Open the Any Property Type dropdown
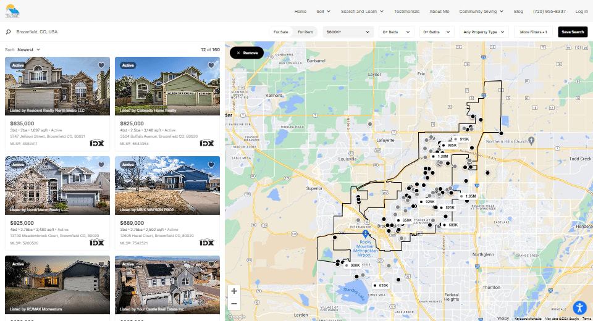 point(484,32)
